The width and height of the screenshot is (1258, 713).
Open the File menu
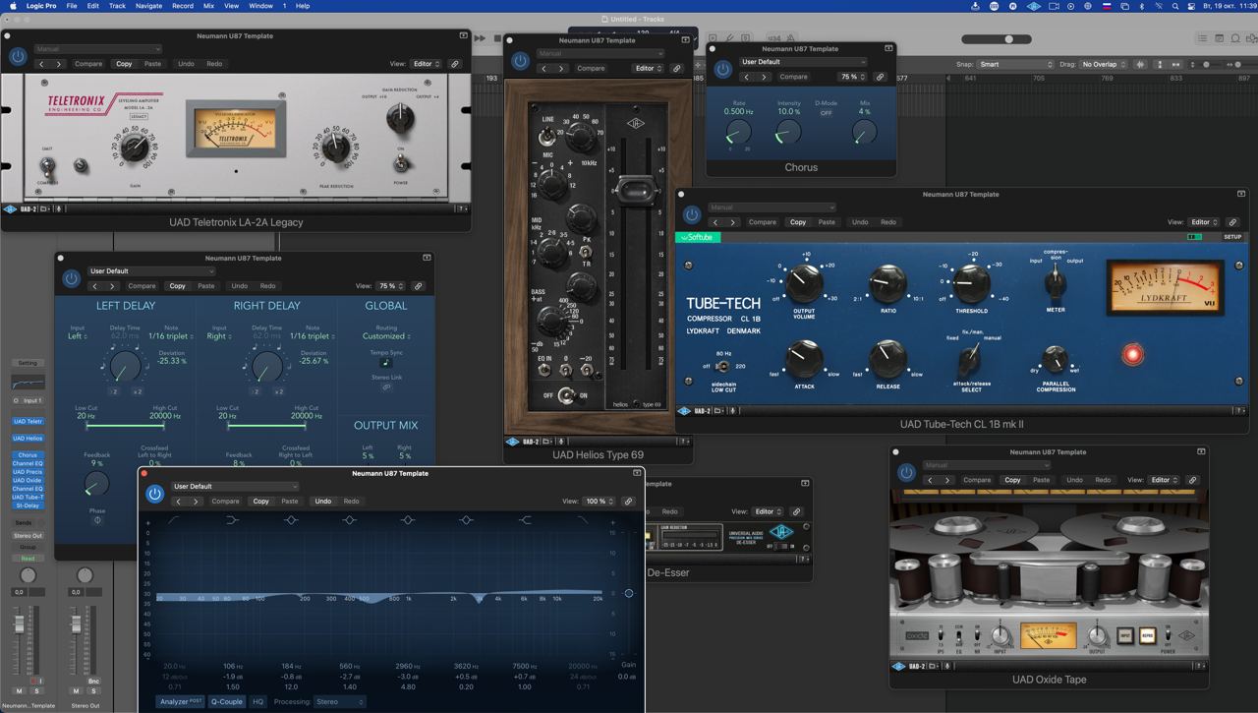[72, 6]
